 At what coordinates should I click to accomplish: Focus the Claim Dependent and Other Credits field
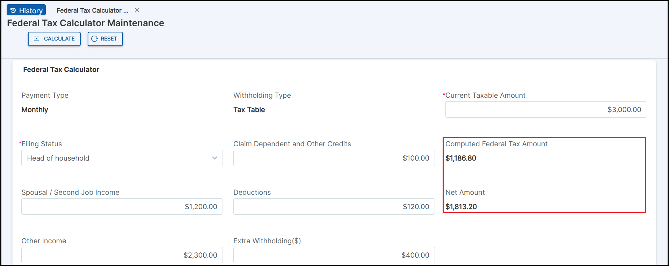(x=334, y=158)
